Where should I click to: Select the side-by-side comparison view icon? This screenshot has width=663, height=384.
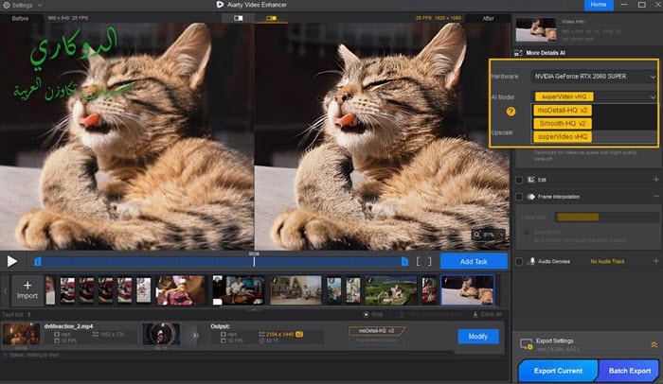[273, 18]
